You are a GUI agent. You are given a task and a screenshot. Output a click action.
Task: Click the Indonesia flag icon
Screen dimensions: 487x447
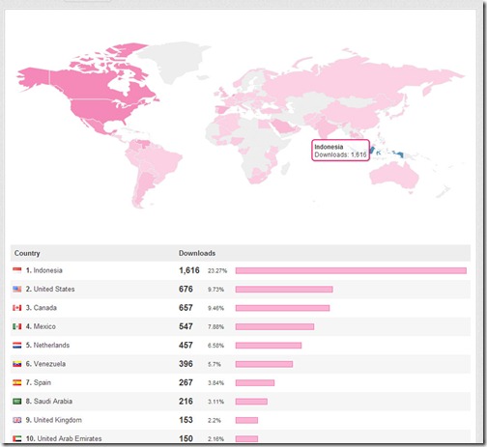click(17, 270)
